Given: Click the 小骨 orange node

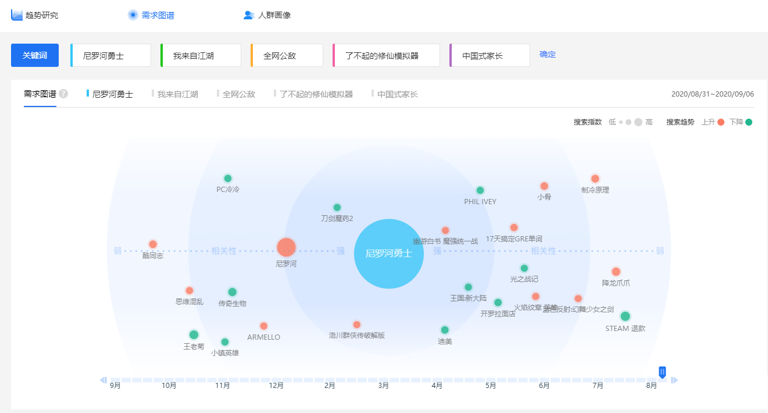Looking at the screenshot, I should pos(544,186).
